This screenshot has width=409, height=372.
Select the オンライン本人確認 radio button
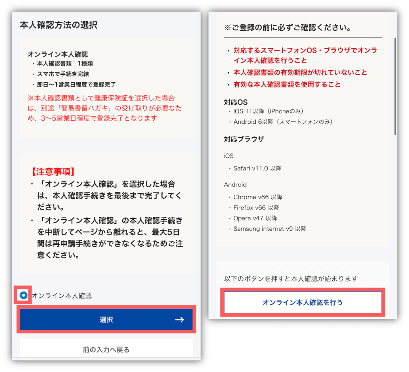pos(24,295)
